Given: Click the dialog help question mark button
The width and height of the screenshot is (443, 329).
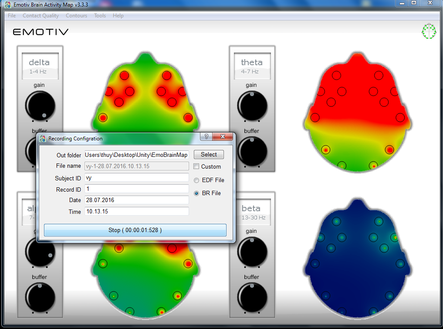Looking at the screenshot, I should [206, 137].
